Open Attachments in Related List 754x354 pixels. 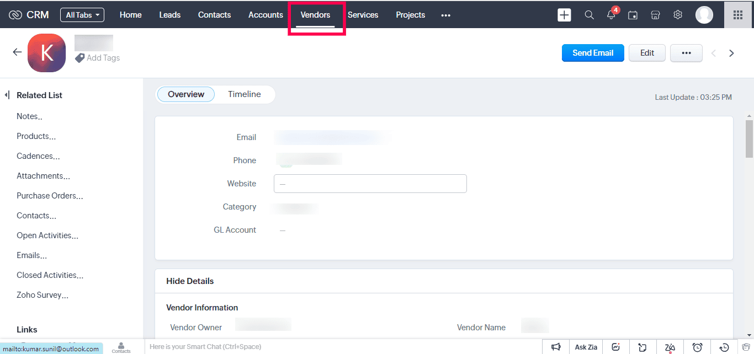pyautogui.click(x=43, y=176)
